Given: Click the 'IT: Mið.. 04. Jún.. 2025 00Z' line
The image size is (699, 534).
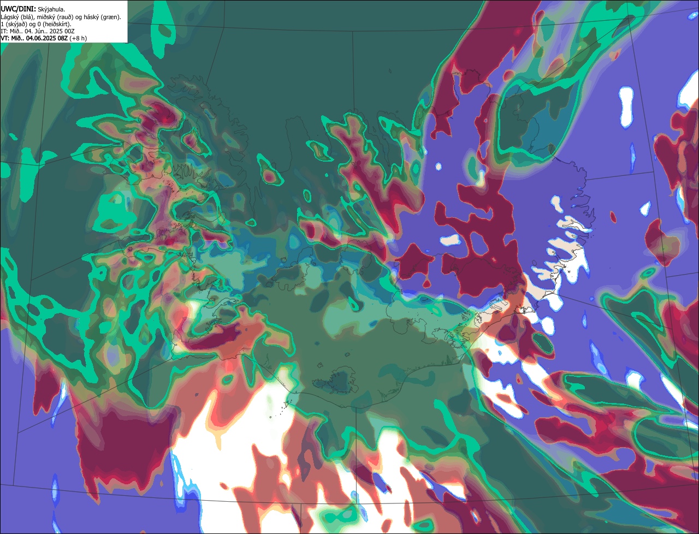Looking at the screenshot, I should (38, 31).
